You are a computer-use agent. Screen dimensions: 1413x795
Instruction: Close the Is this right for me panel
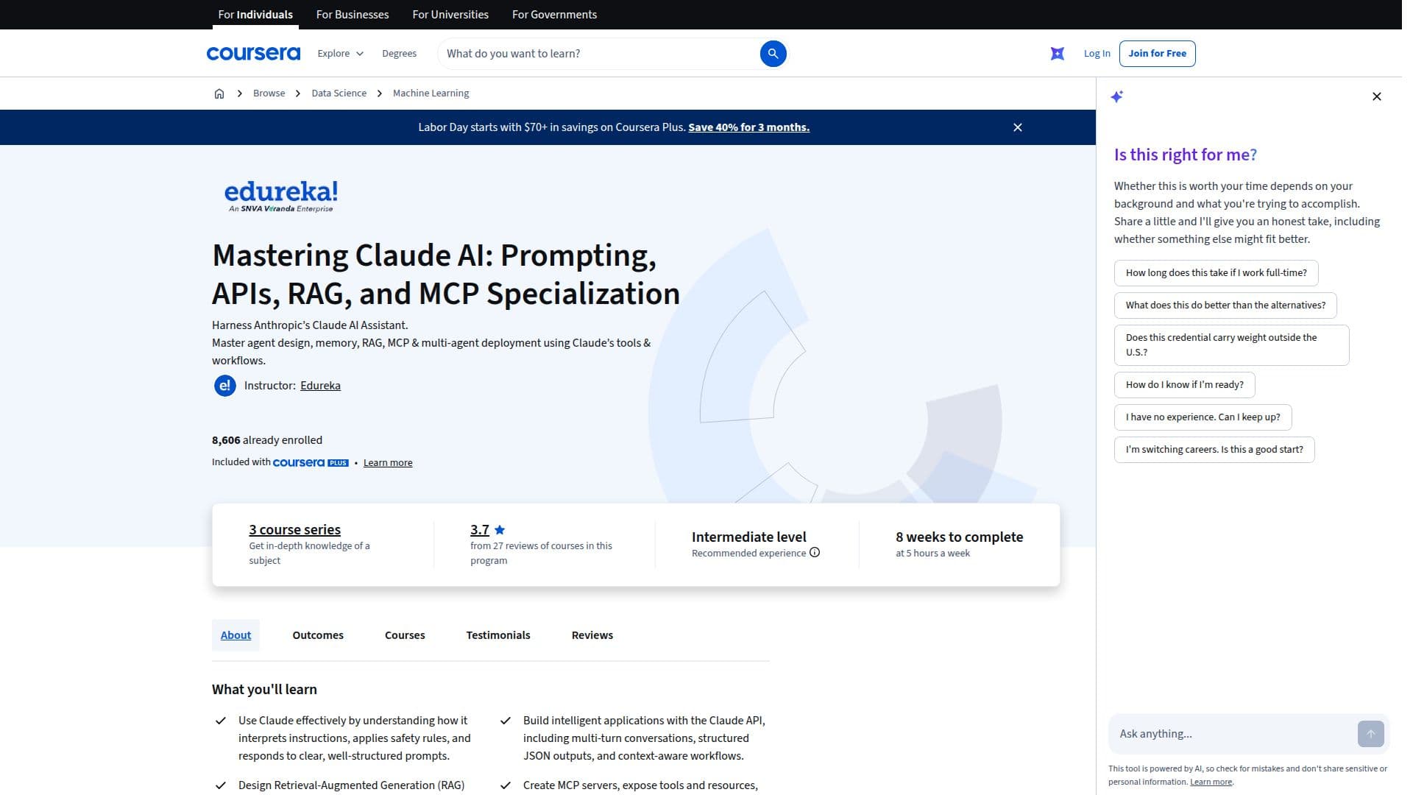coord(1376,96)
